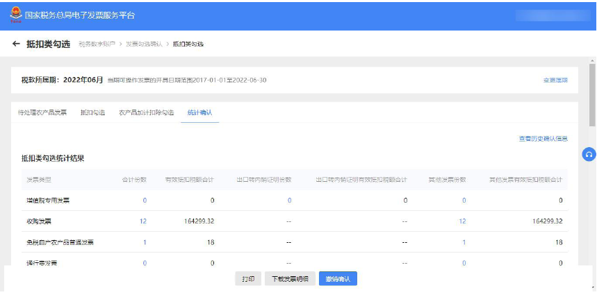Click 免税自产农产品普通发票 合计份数 value 1

[x=145, y=242]
